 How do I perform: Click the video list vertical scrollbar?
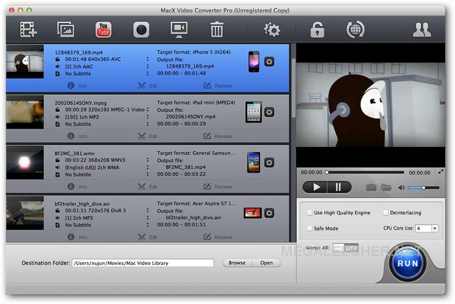click(293, 88)
